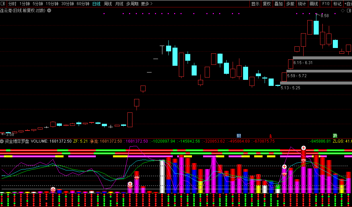The height and width of the screenshot is (207, 352).
Task: Open the 显示 display menu
Action: click(x=255, y=4)
